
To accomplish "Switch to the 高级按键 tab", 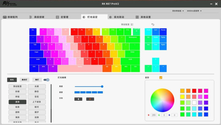I will coord(37,17).
